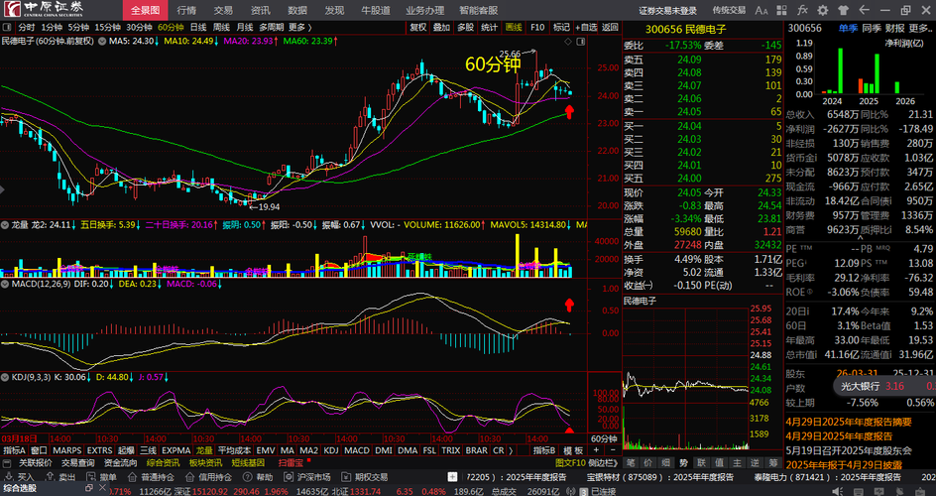936x496 pixels.
Task: Select 日线 daily period tab
Action: (x=198, y=28)
